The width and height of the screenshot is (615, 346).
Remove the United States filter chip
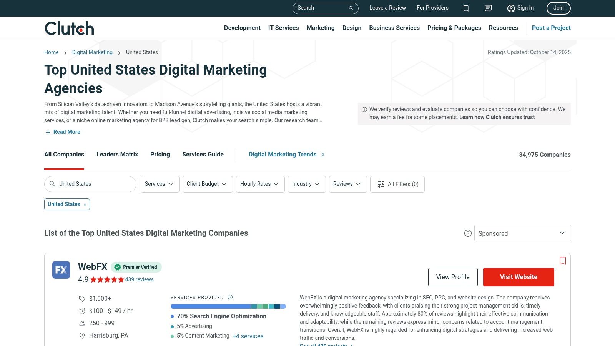pos(85,205)
